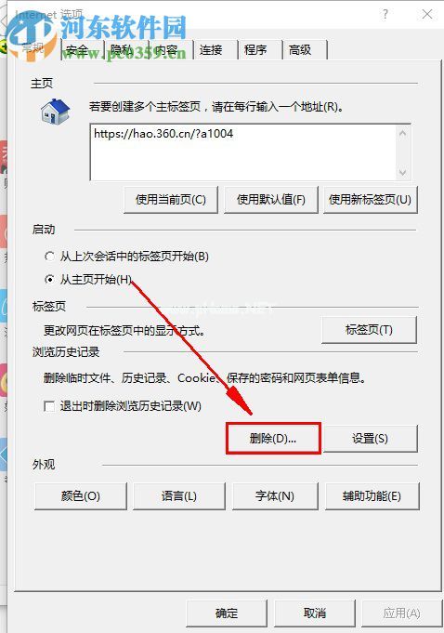Click homepage list scroll down arrow
This screenshot has width=444, height=633.
click(x=402, y=172)
